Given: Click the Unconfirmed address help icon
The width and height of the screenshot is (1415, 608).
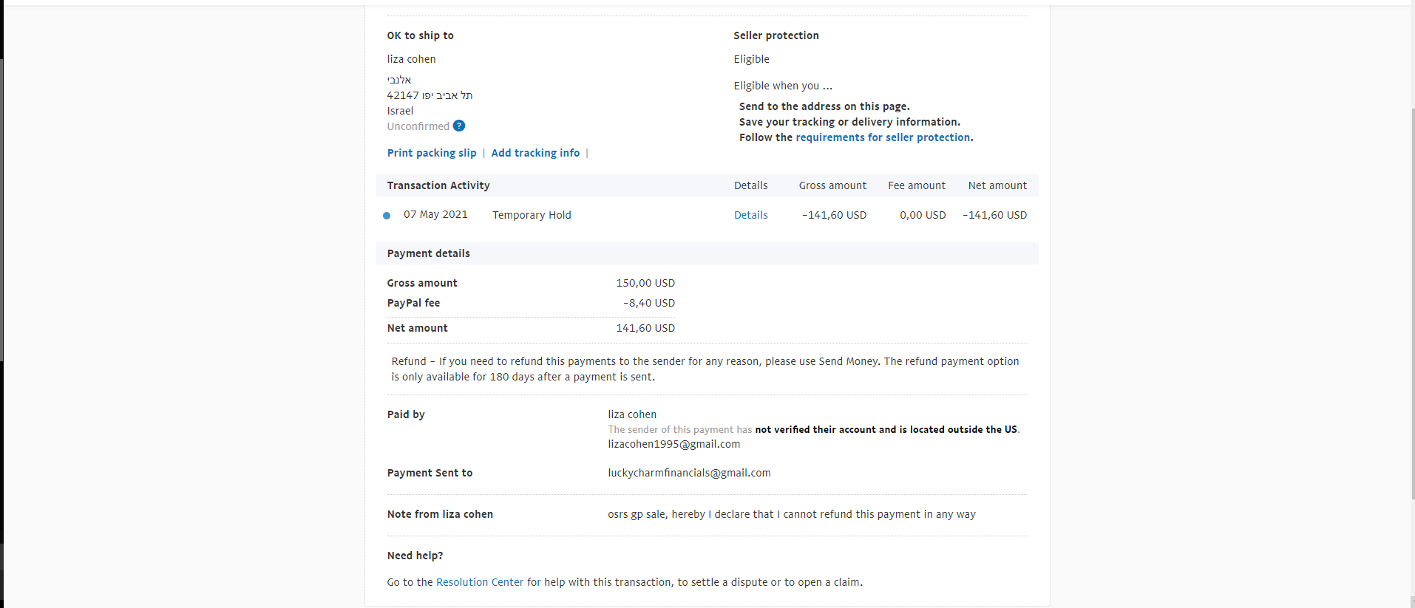Looking at the screenshot, I should (459, 126).
